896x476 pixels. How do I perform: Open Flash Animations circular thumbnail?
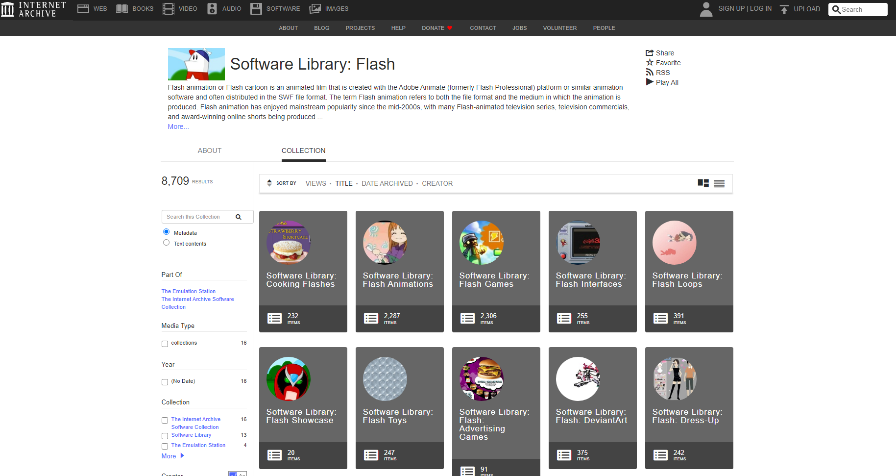point(385,243)
